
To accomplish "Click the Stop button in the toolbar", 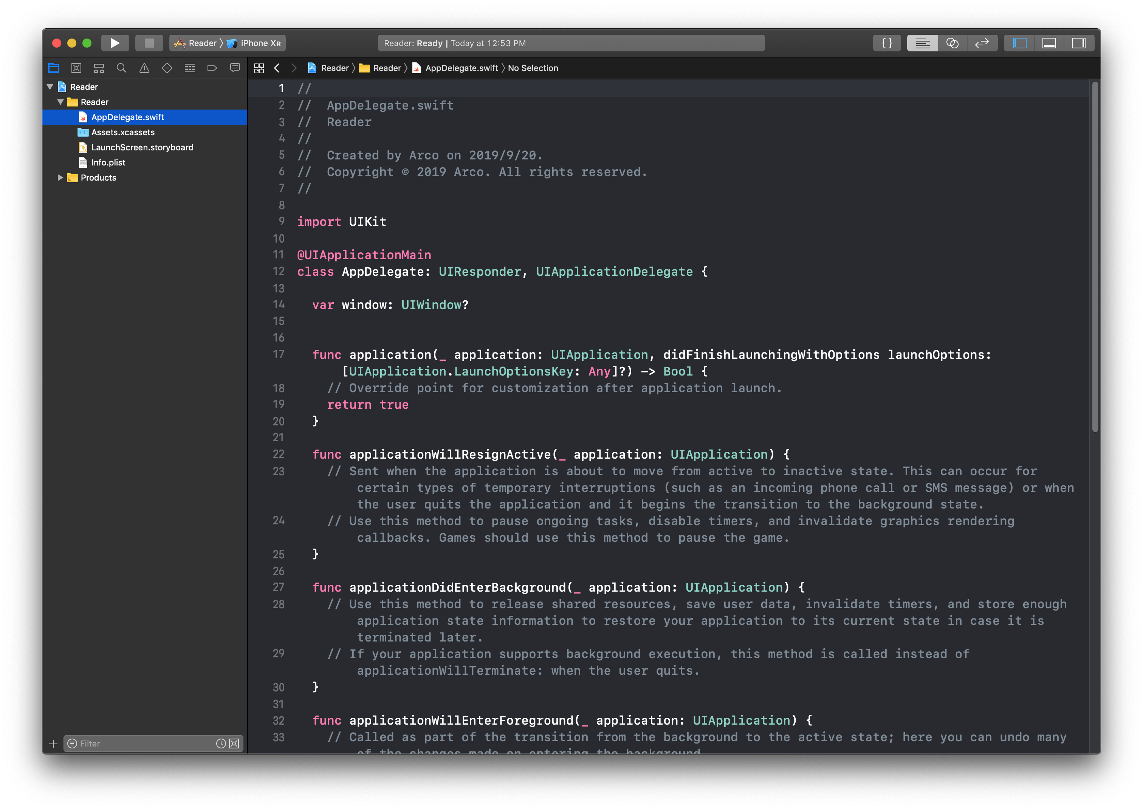I will pyautogui.click(x=149, y=43).
